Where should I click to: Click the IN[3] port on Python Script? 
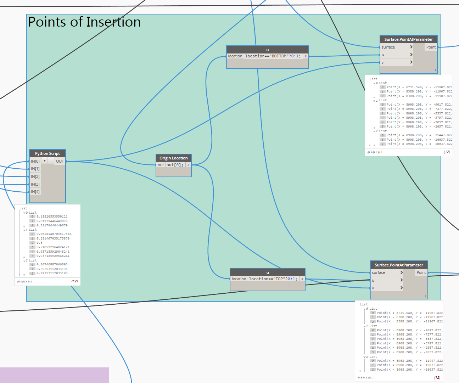35,184
